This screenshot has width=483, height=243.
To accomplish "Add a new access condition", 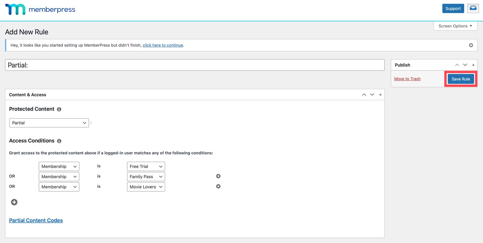I will pyautogui.click(x=14, y=202).
